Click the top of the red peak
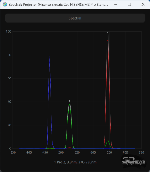This screenshot has width=150, height=172. coord(107,40)
